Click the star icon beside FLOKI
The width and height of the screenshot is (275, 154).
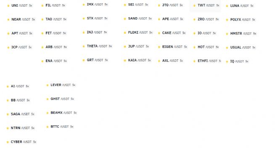click(x=125, y=33)
